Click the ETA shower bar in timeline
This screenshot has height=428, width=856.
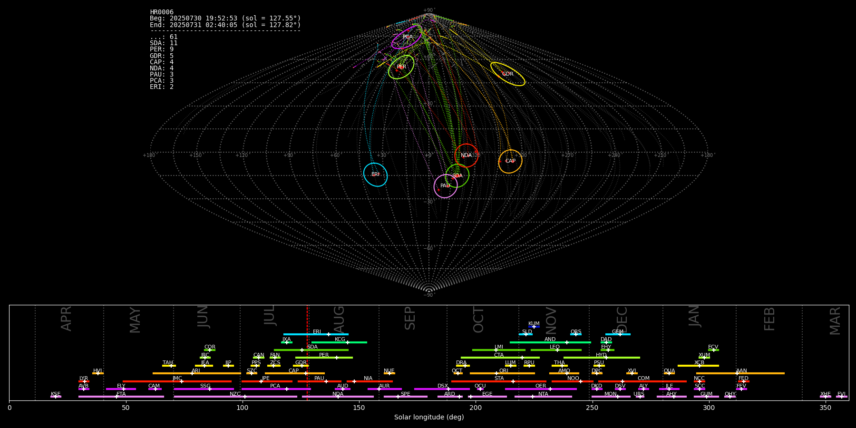(x=121, y=397)
